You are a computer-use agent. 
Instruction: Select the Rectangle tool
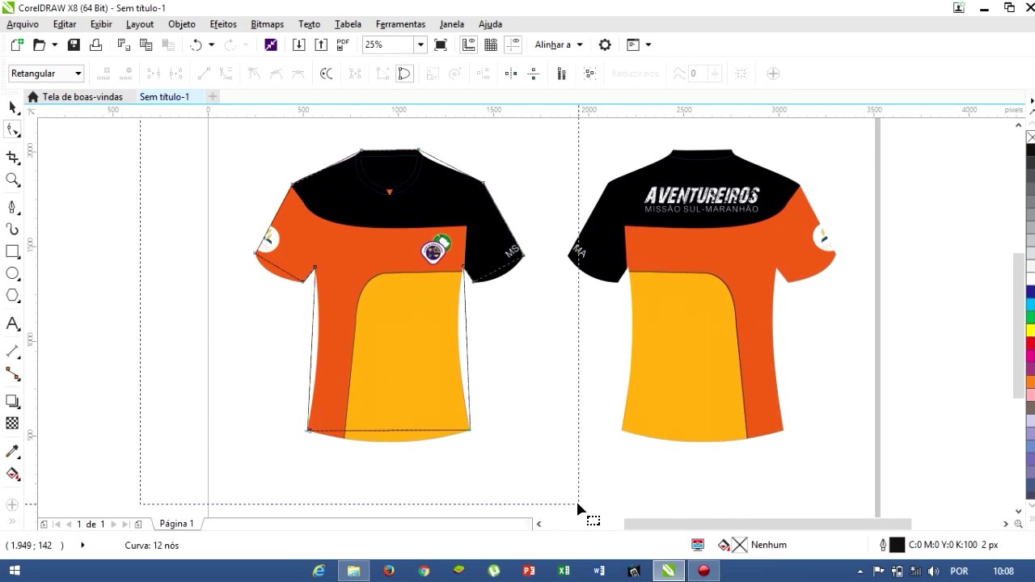click(12, 252)
